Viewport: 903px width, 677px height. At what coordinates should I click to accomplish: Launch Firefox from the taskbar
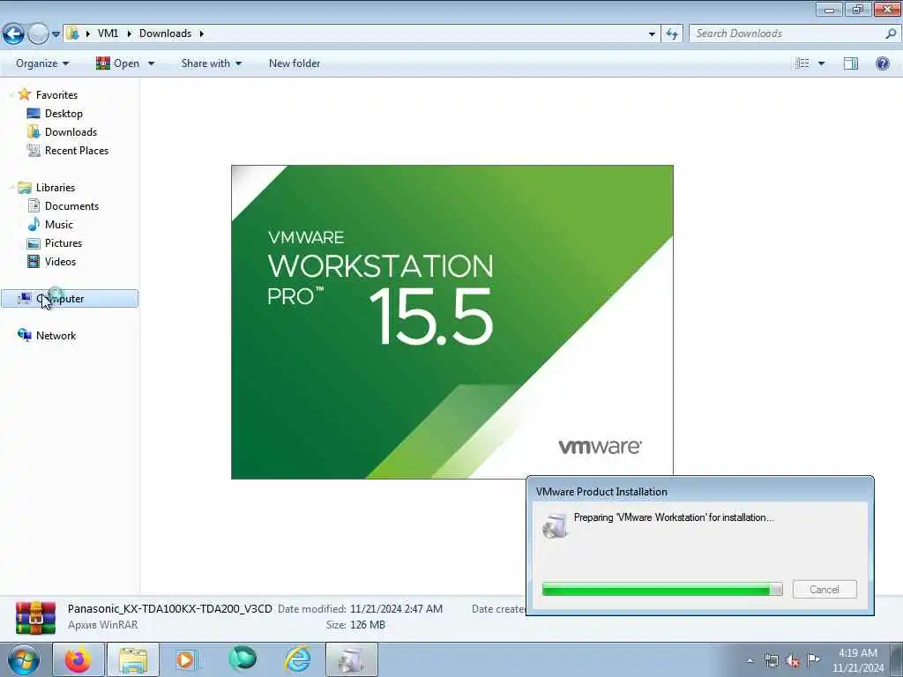pos(78,659)
